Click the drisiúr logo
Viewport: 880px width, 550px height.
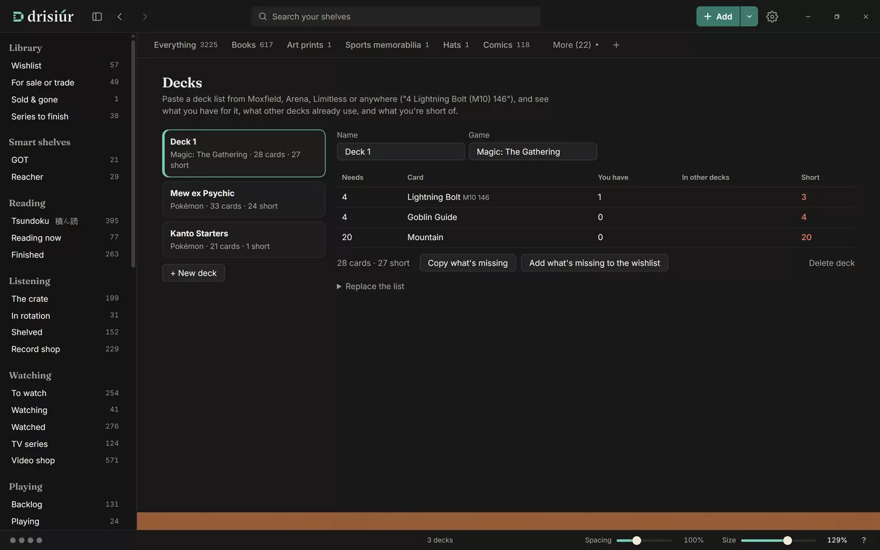[x=43, y=16]
